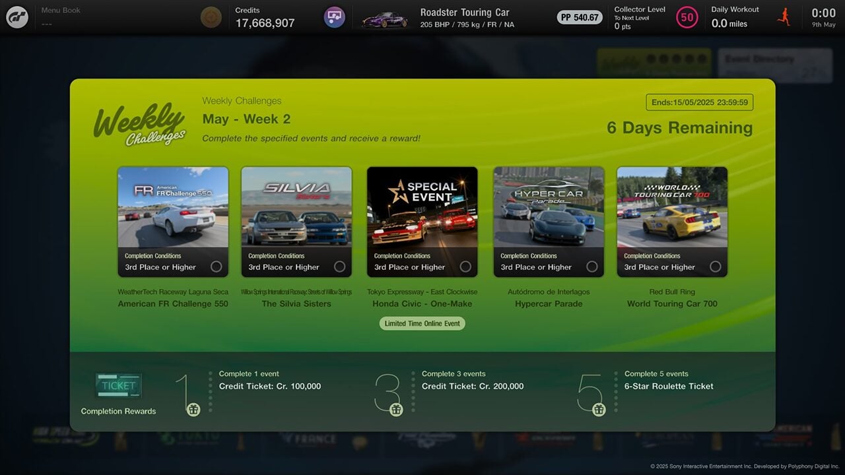Click the Red Bull Ring track name
The height and width of the screenshot is (475, 845).
[x=672, y=292]
